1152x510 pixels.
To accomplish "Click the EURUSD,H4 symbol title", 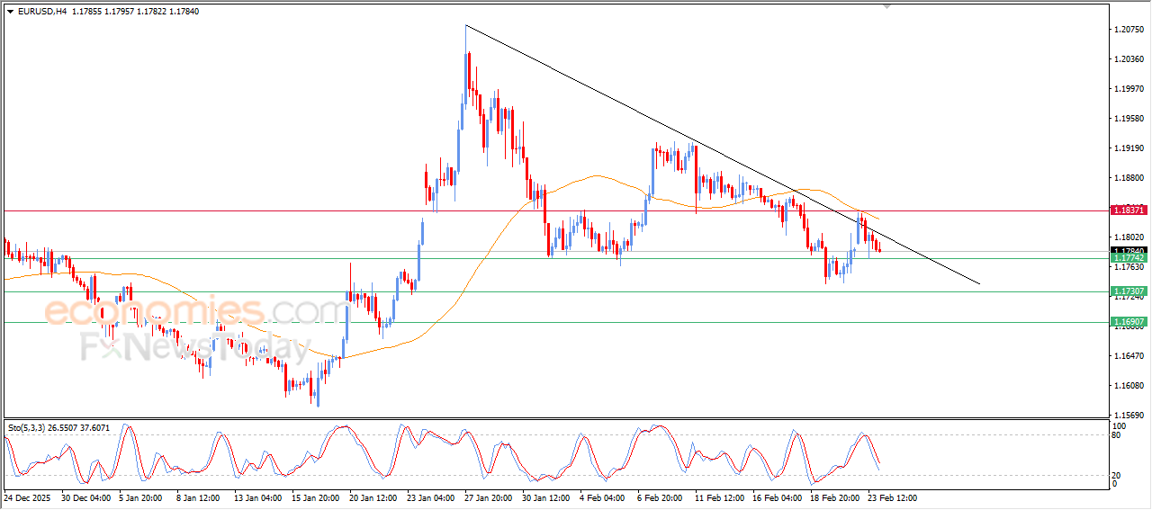I will 41,12.
